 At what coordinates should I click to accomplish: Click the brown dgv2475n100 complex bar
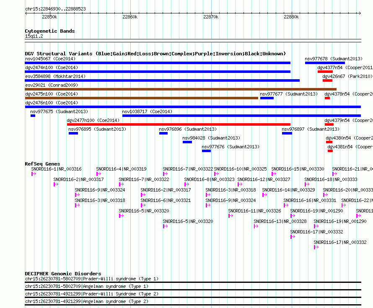click(x=142, y=98)
